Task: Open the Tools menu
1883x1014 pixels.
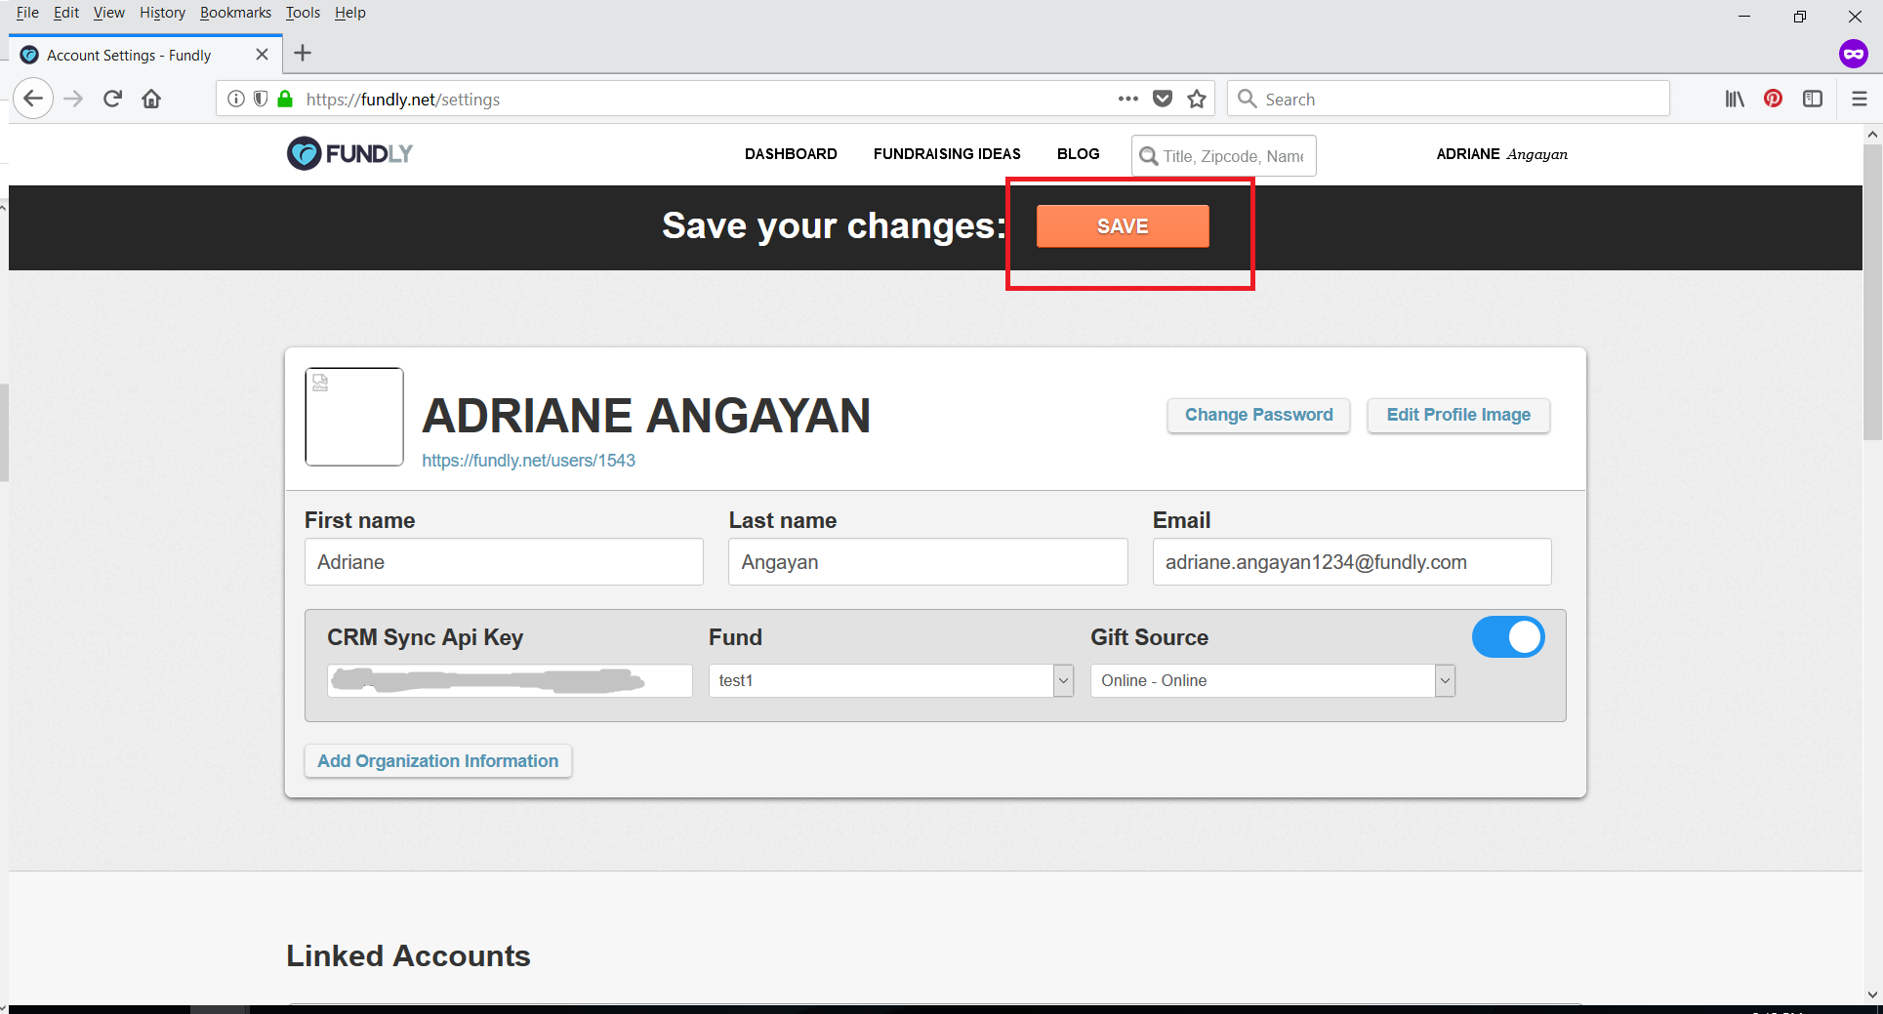Action: tap(303, 13)
